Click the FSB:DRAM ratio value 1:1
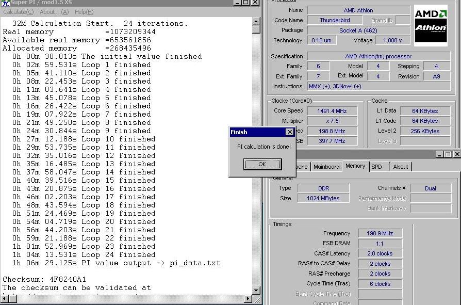The width and height of the screenshot is (461, 305). [x=380, y=244]
